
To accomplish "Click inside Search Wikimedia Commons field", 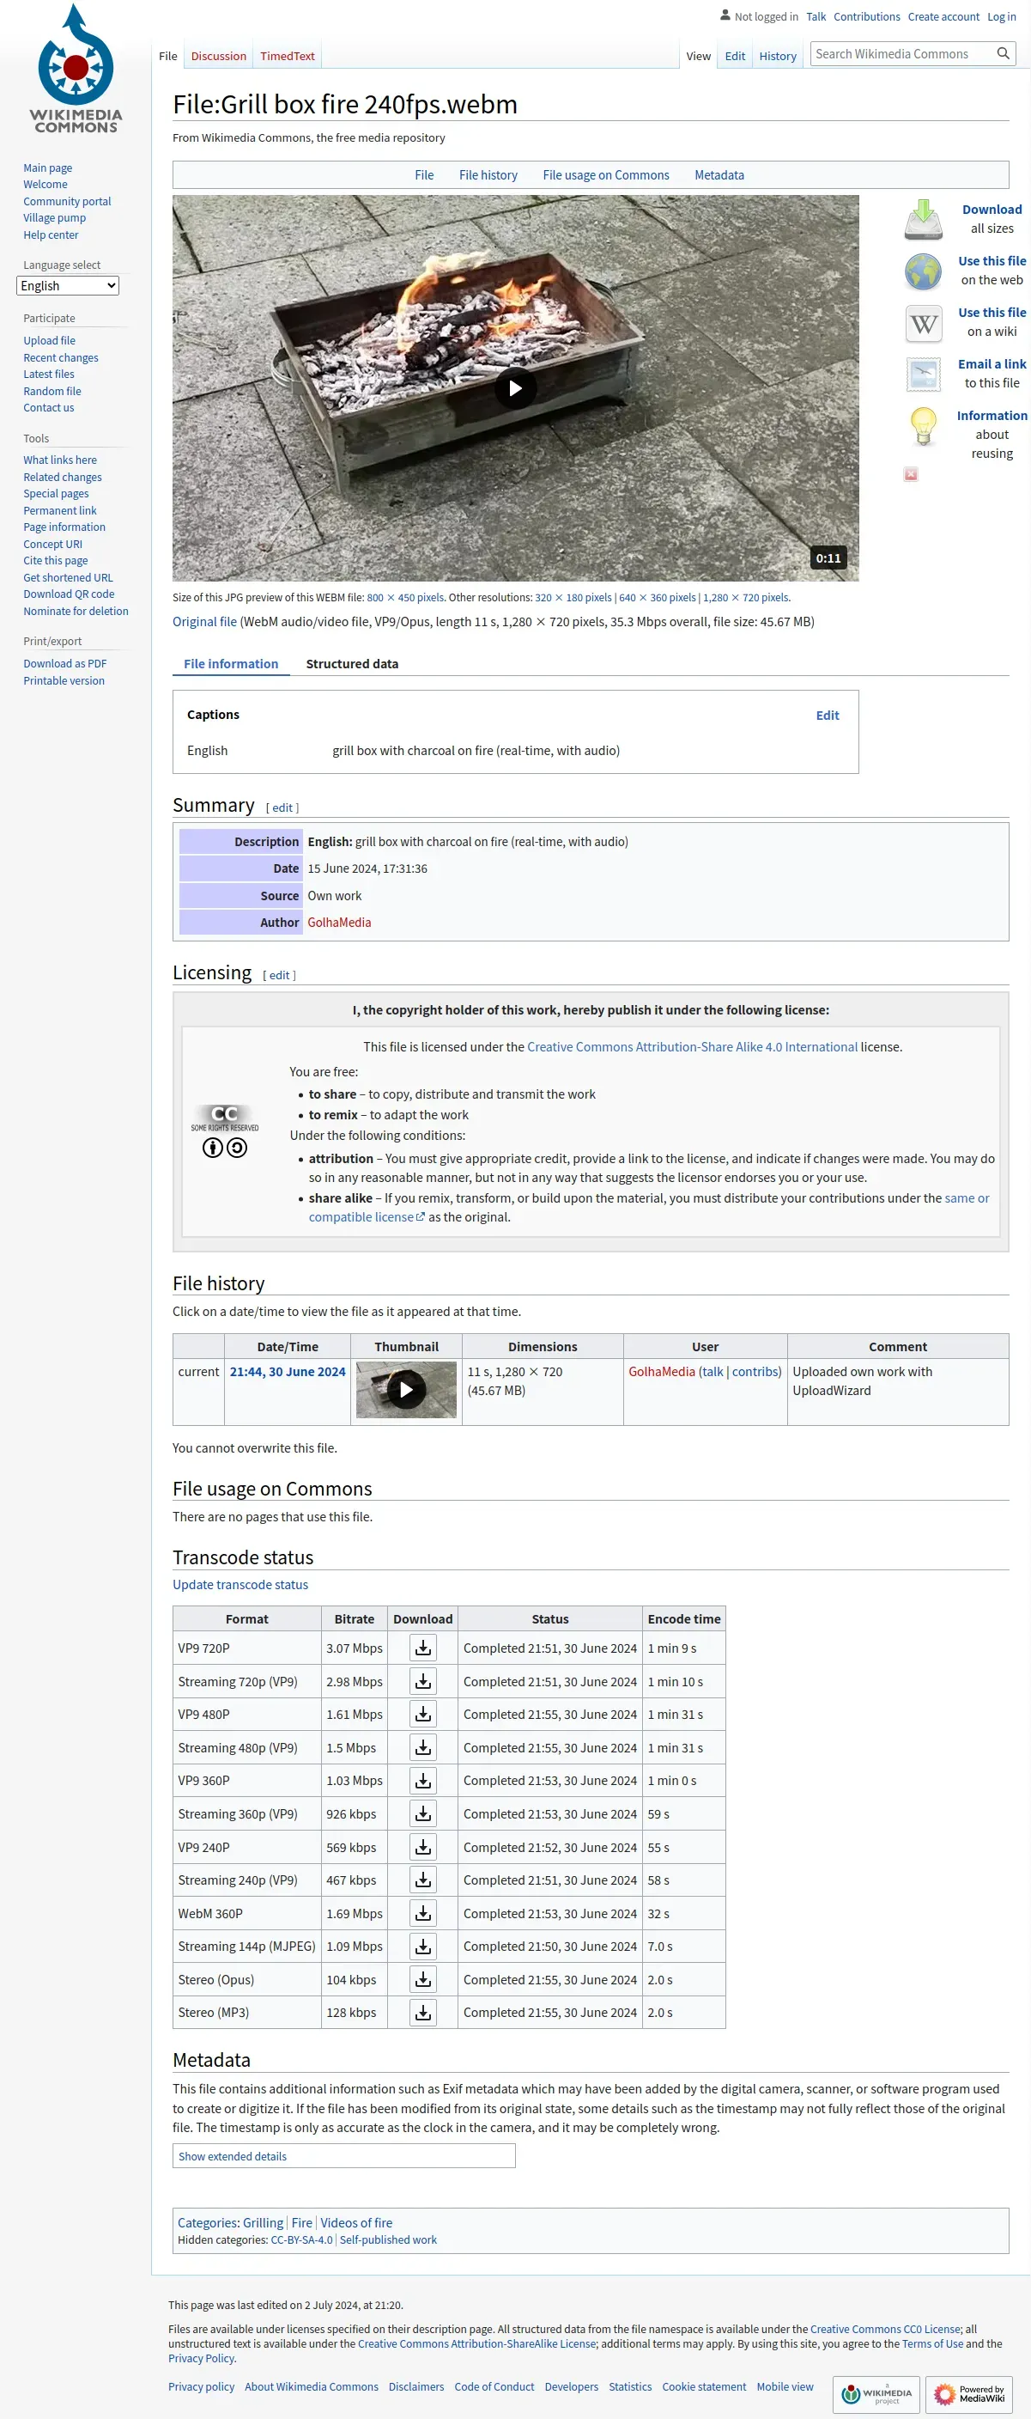I will pyautogui.click(x=901, y=53).
